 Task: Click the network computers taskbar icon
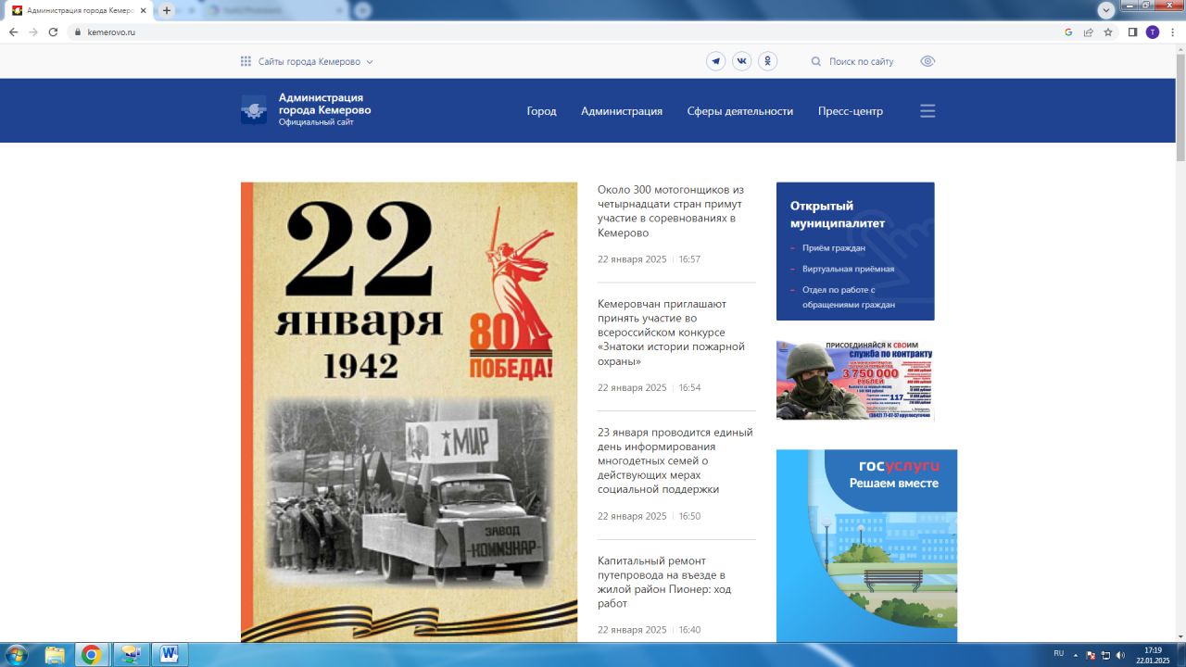pos(131,655)
